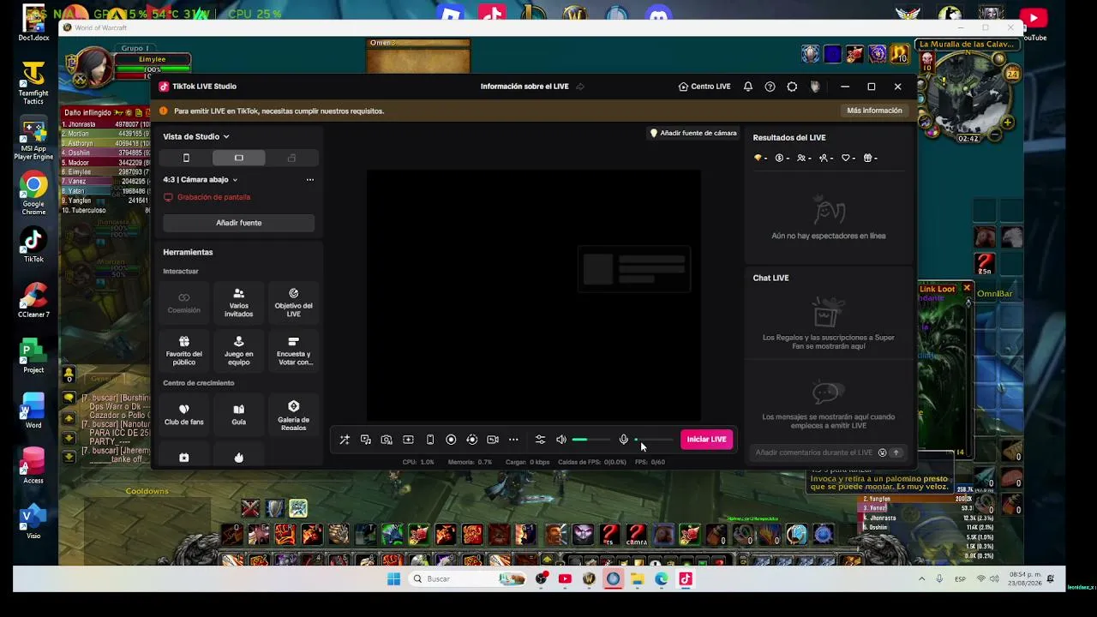Start recording with the record circle icon
This screenshot has width=1097, height=617.
[451, 440]
